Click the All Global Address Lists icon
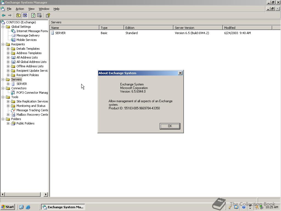 pyautogui.click(x=13, y=62)
